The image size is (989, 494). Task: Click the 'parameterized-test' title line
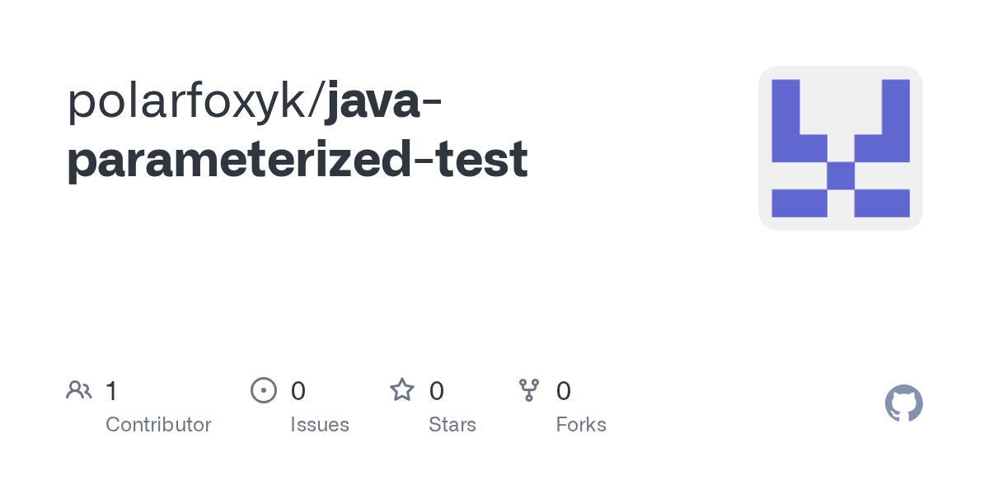(x=297, y=160)
